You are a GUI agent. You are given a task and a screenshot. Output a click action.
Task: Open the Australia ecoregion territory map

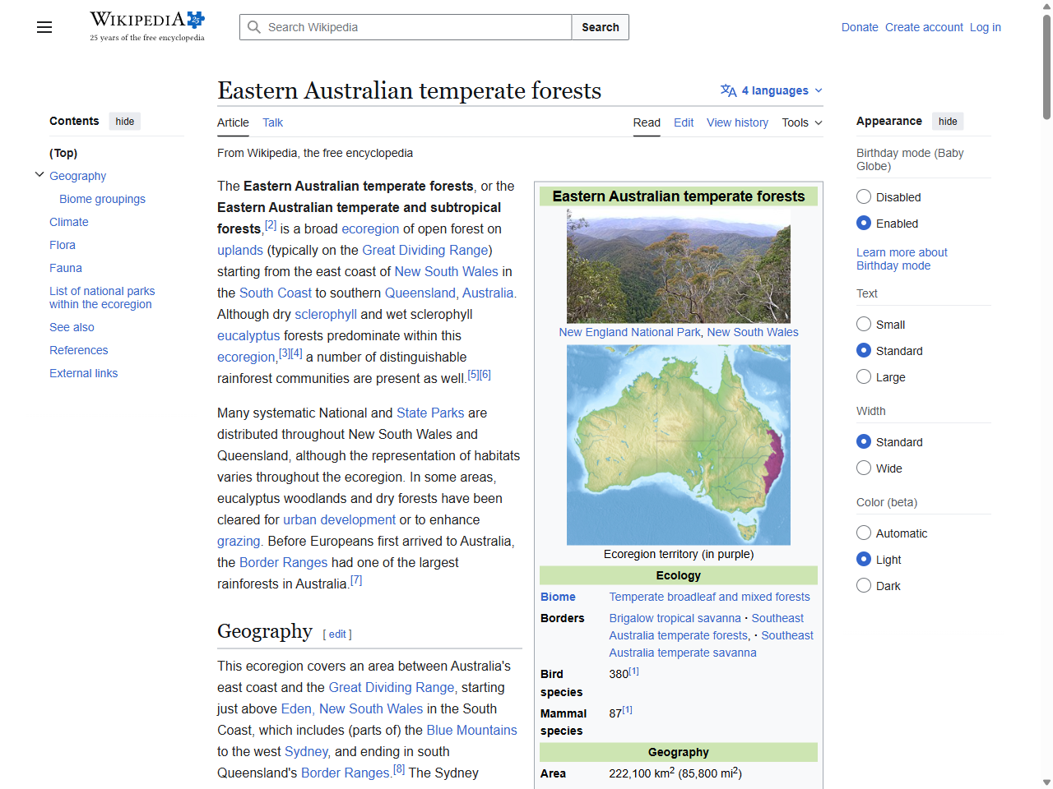coord(678,444)
